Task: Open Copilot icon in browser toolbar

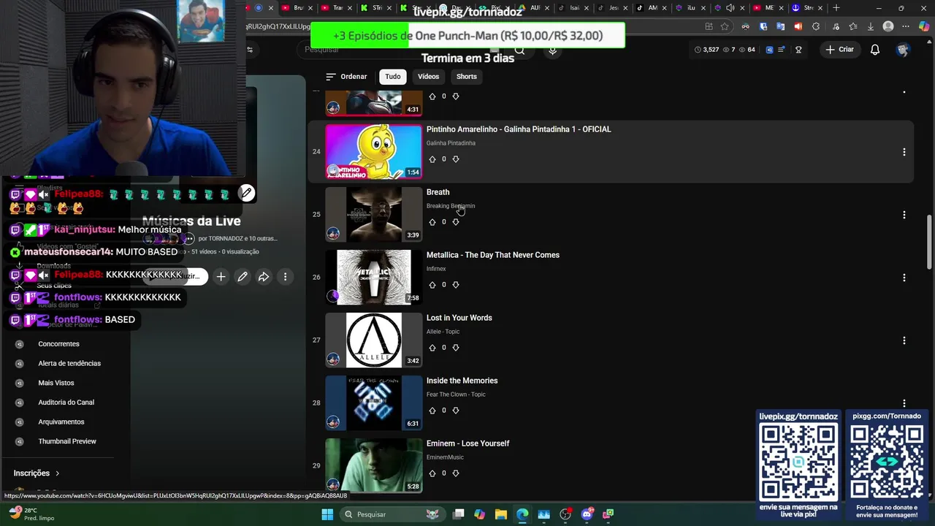Action: tap(925, 26)
